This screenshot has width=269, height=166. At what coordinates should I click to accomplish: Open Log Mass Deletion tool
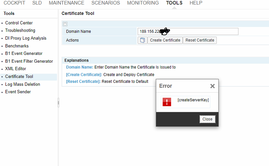pyautogui.click(x=23, y=84)
